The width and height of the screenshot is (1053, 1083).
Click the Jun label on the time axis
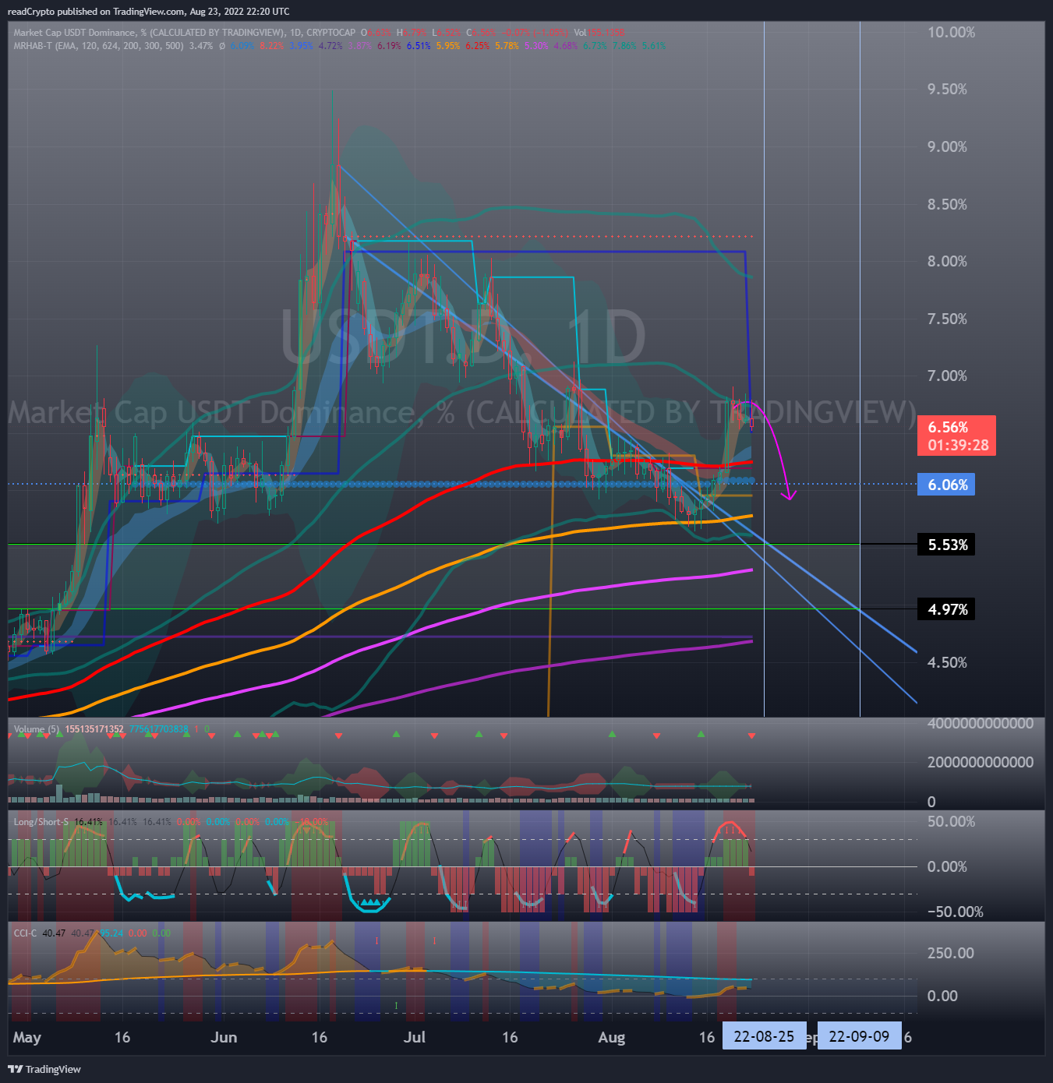(224, 1037)
